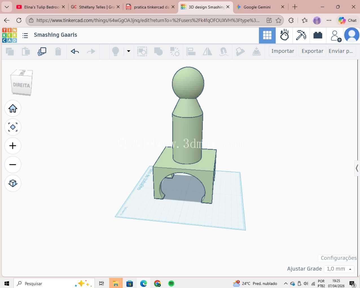Open the Ajustar Grade dropdown

tap(339, 269)
